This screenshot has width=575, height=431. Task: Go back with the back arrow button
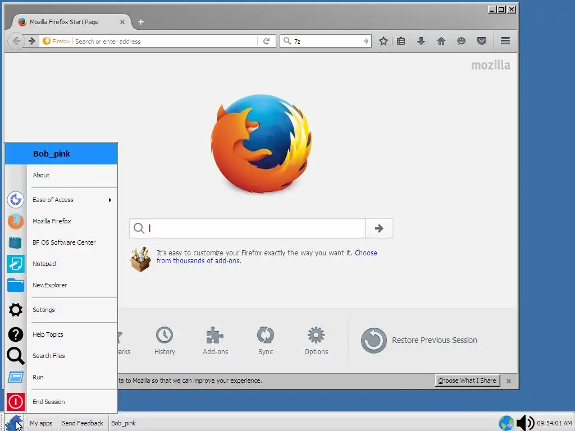point(16,41)
